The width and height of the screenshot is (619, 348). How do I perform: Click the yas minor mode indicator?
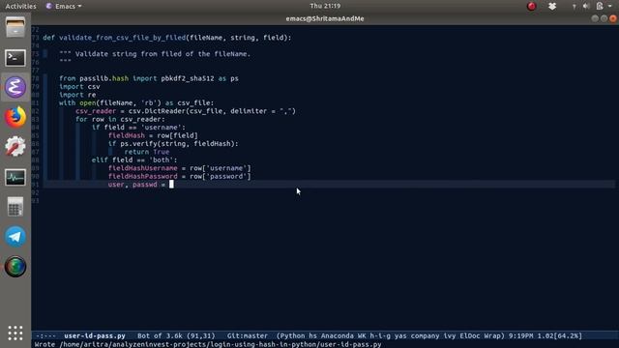click(400, 335)
